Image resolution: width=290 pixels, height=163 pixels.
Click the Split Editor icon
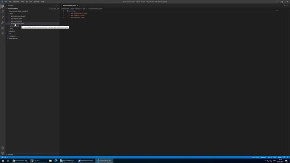(x=284, y=5)
